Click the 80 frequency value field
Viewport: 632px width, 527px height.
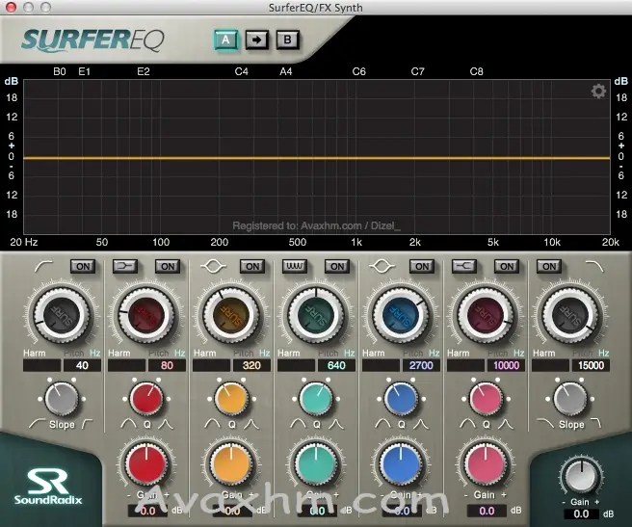pyautogui.click(x=167, y=365)
